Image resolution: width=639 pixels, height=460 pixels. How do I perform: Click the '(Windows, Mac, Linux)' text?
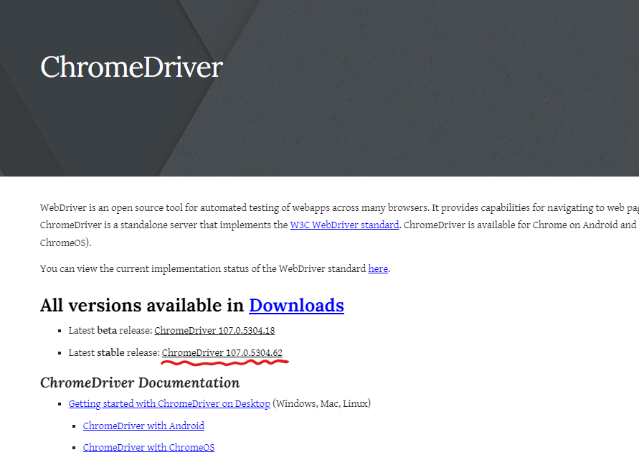pyautogui.click(x=321, y=404)
